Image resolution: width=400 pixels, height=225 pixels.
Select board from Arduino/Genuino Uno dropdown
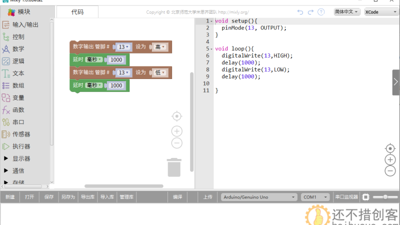point(259,197)
